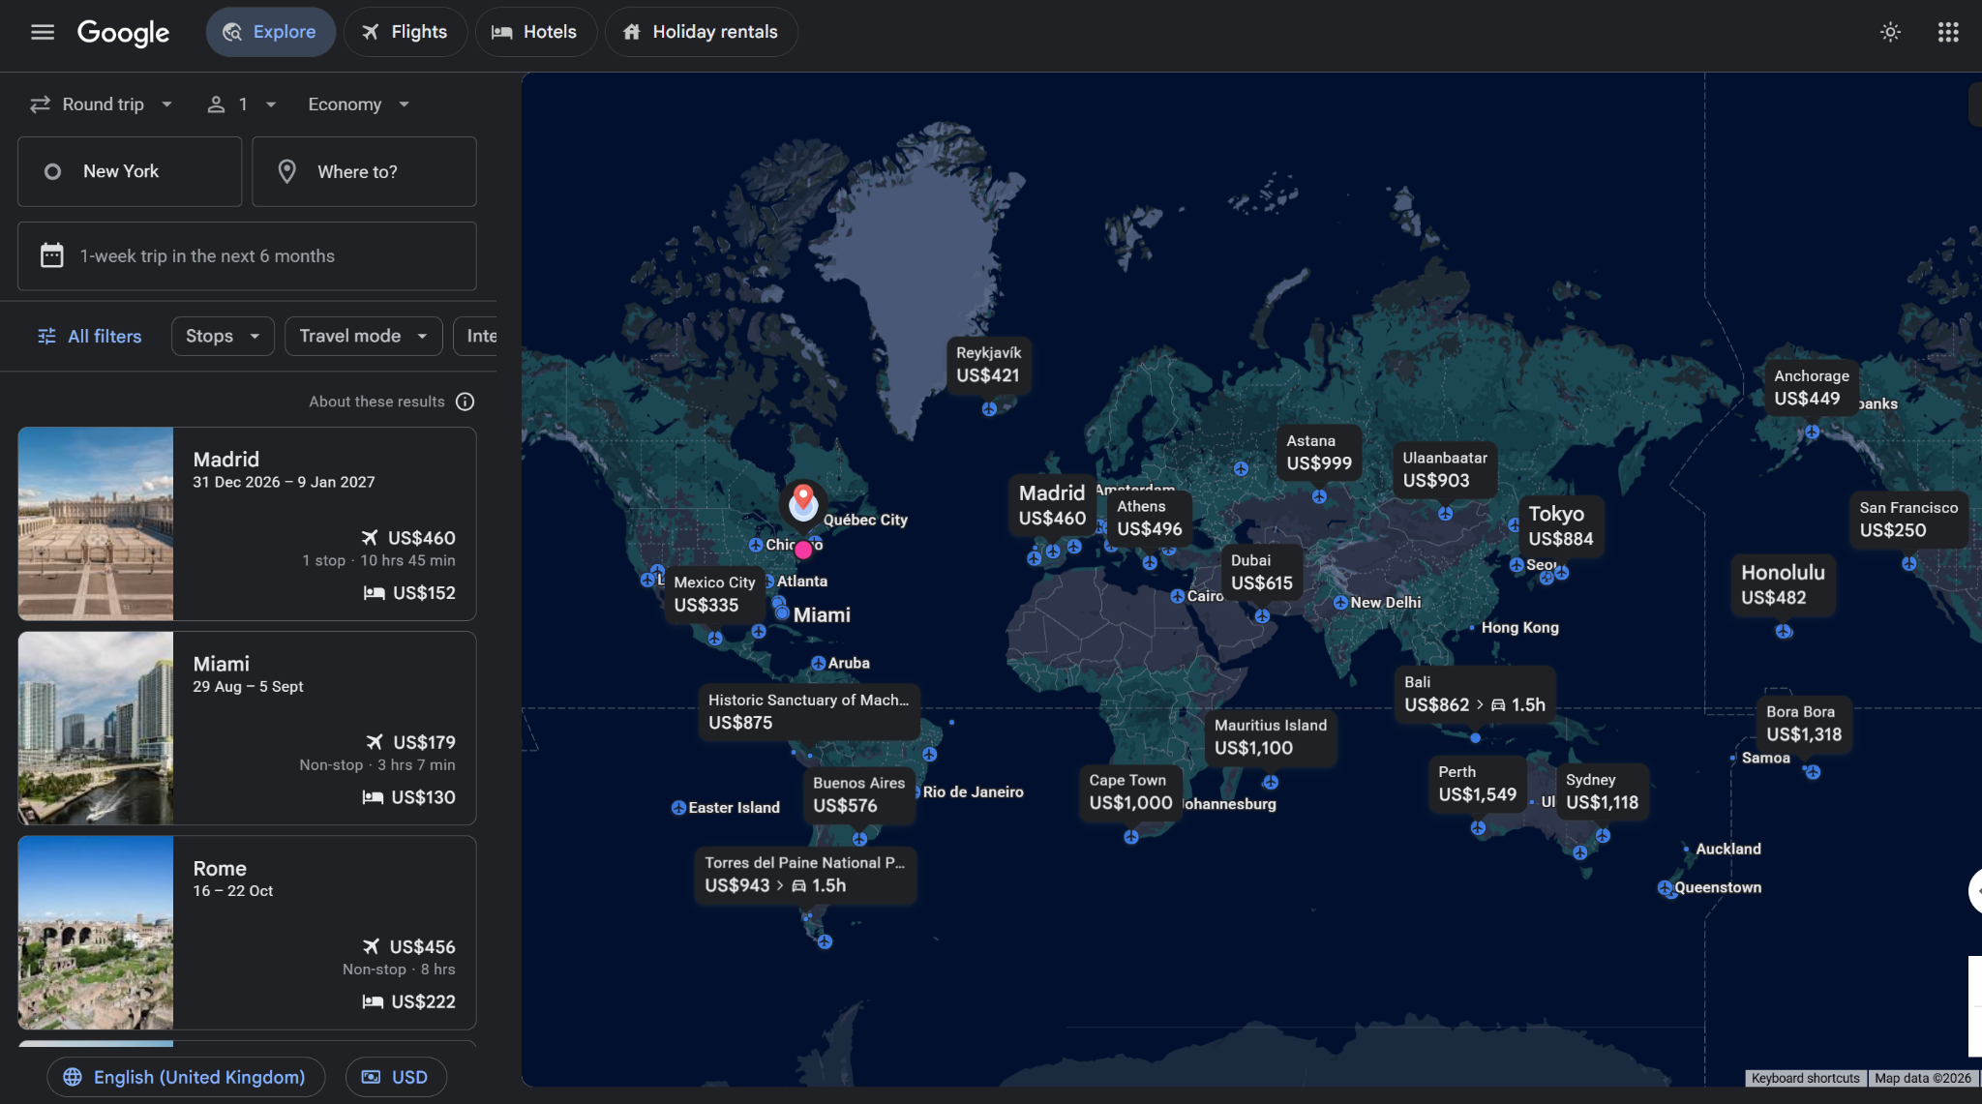Screen dimensions: 1982x1104
Task: Click the Where to? destination field
Action: [x=364, y=171]
